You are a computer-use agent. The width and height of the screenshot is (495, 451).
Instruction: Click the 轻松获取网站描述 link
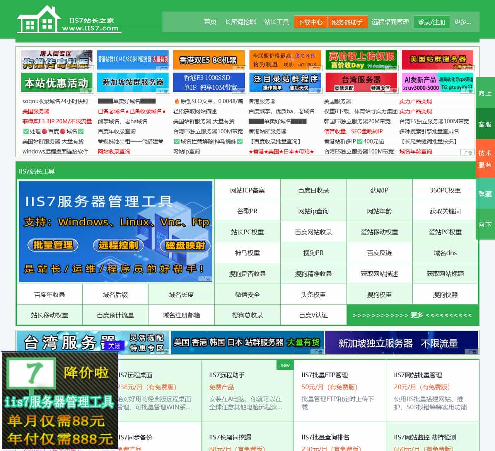tap(195, 111)
